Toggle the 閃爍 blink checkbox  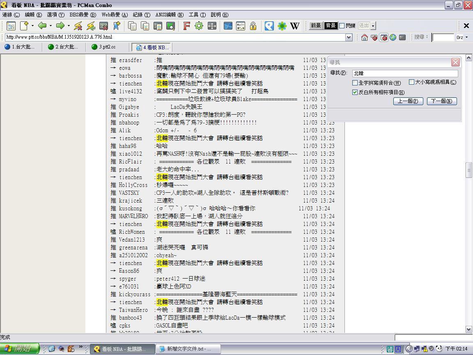tap(342, 26)
